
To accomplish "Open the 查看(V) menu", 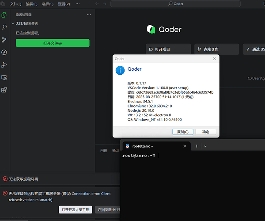I will pyautogui.click(x=64, y=4).
